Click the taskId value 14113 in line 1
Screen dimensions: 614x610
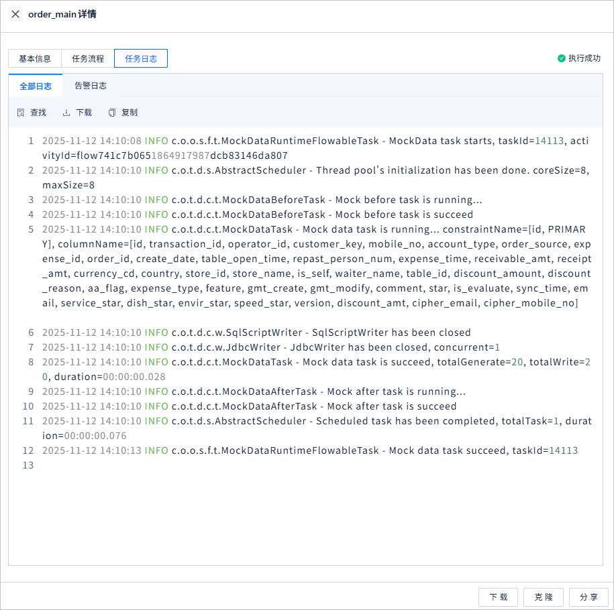pyautogui.click(x=550, y=141)
